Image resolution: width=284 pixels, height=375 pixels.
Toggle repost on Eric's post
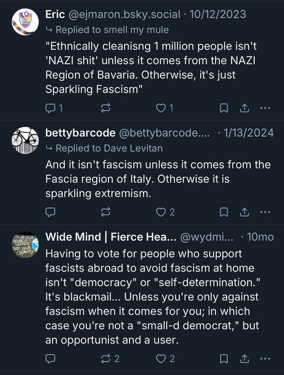pos(106,108)
